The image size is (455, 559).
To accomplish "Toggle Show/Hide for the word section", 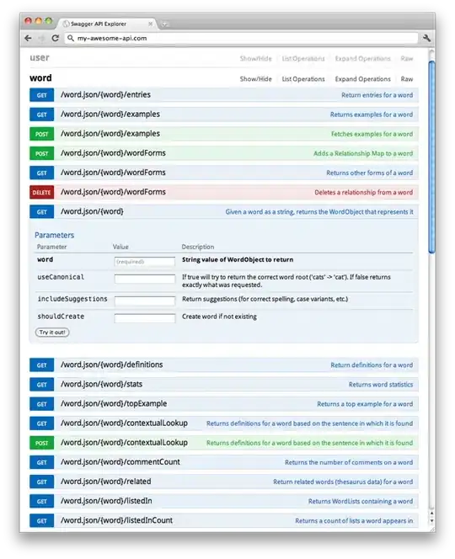I will (x=255, y=79).
